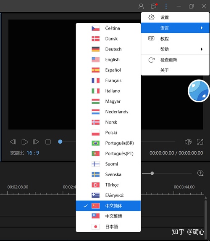210x241 pixels.
Task: Click the timeline zoom slider handle
Action: pos(152,173)
